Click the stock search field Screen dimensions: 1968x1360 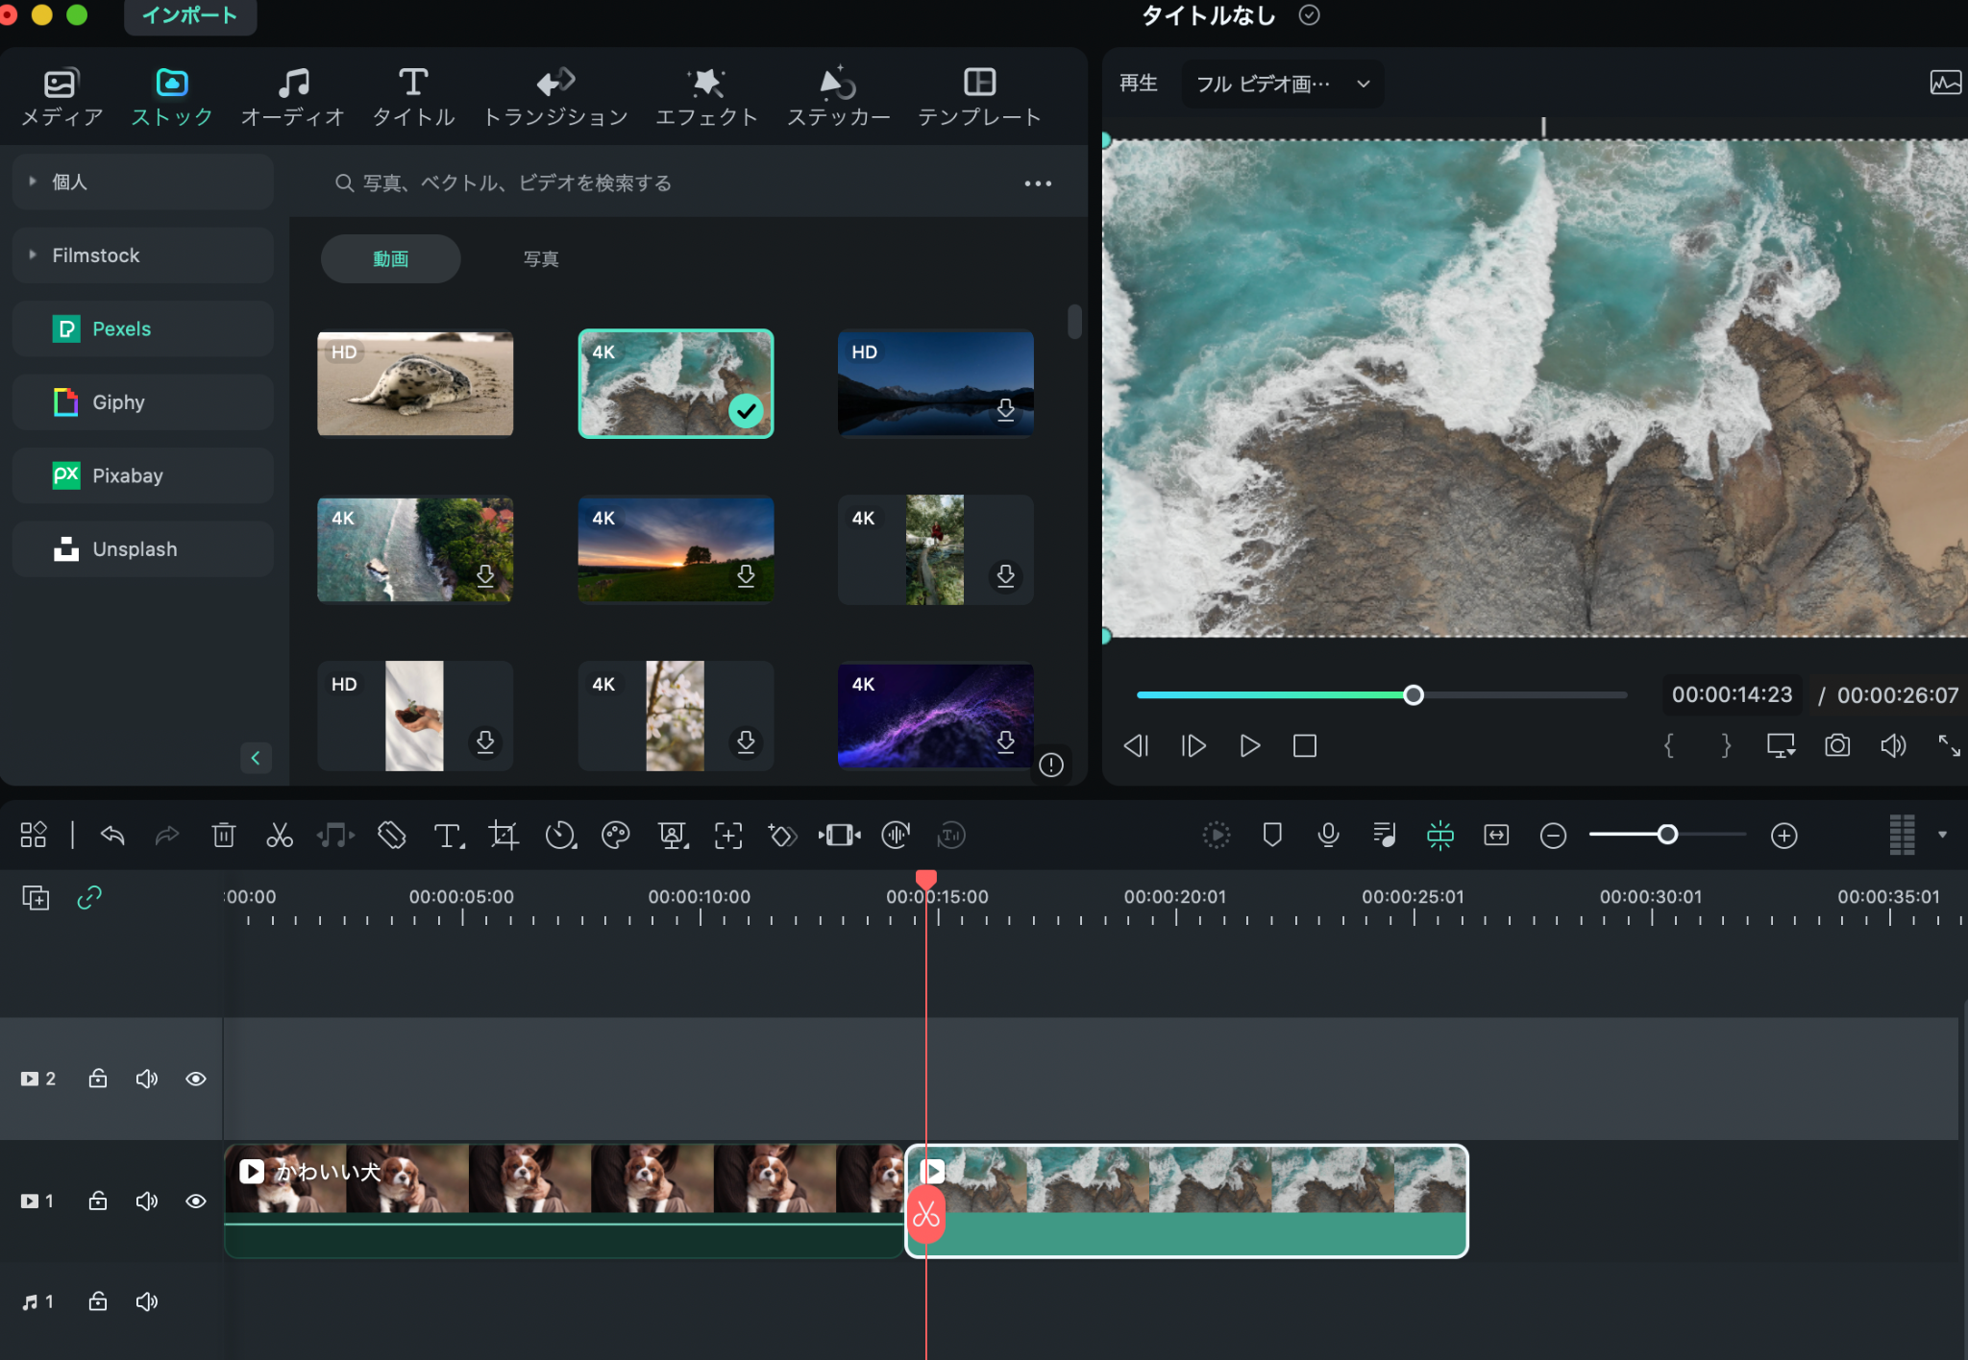click(663, 182)
